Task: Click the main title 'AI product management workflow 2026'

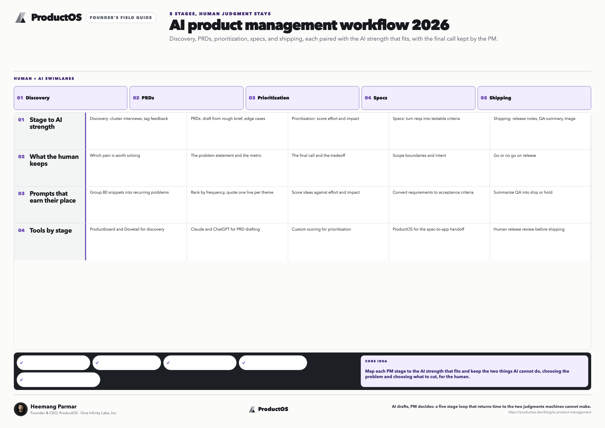Action: click(x=309, y=25)
